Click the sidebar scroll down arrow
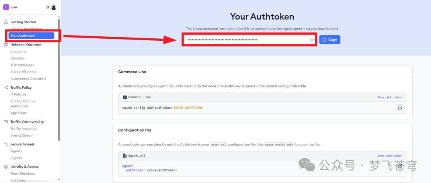Viewport: 431px width, 183px height. 59,180
